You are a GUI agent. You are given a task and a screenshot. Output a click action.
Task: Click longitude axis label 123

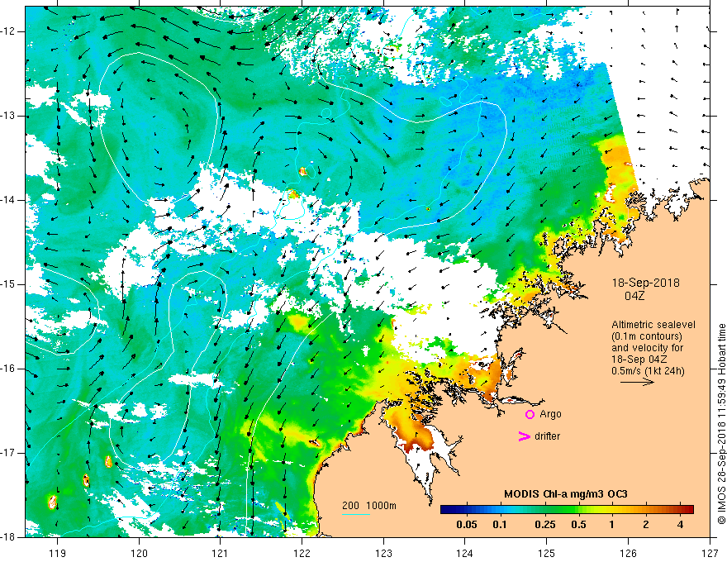(x=383, y=554)
